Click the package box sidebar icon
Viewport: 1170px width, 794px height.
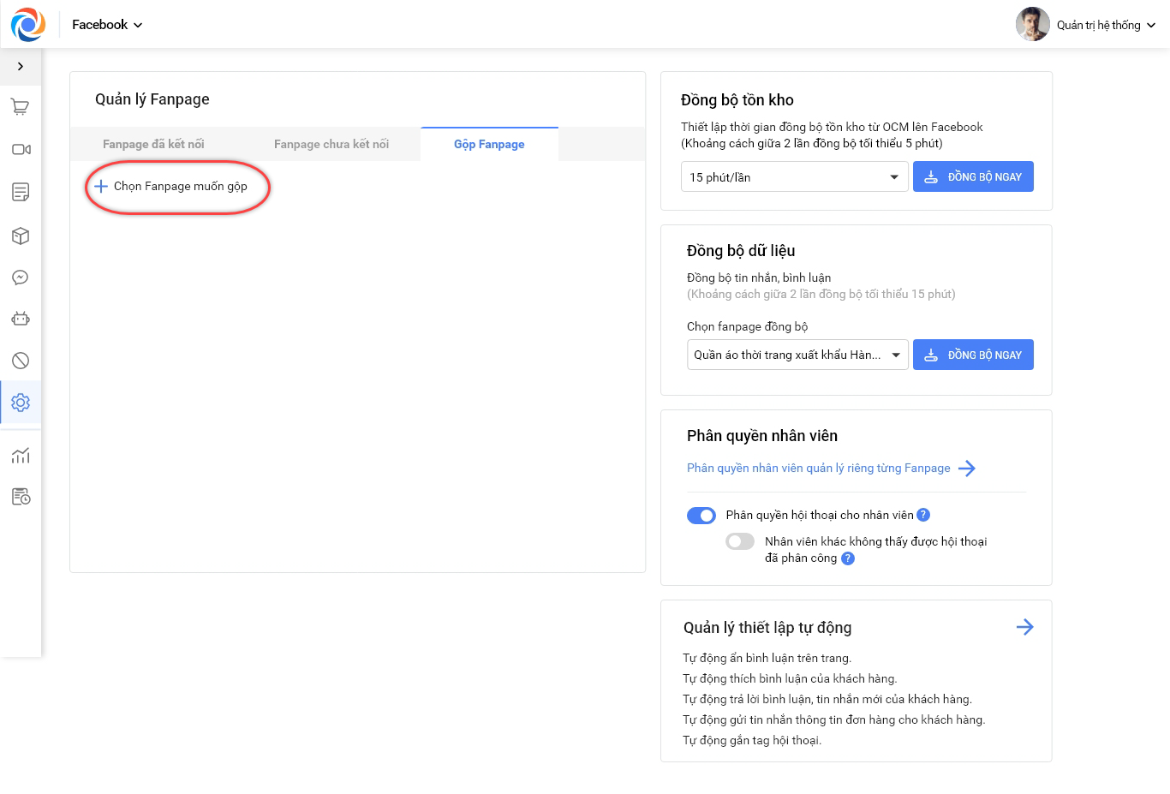[x=21, y=236]
